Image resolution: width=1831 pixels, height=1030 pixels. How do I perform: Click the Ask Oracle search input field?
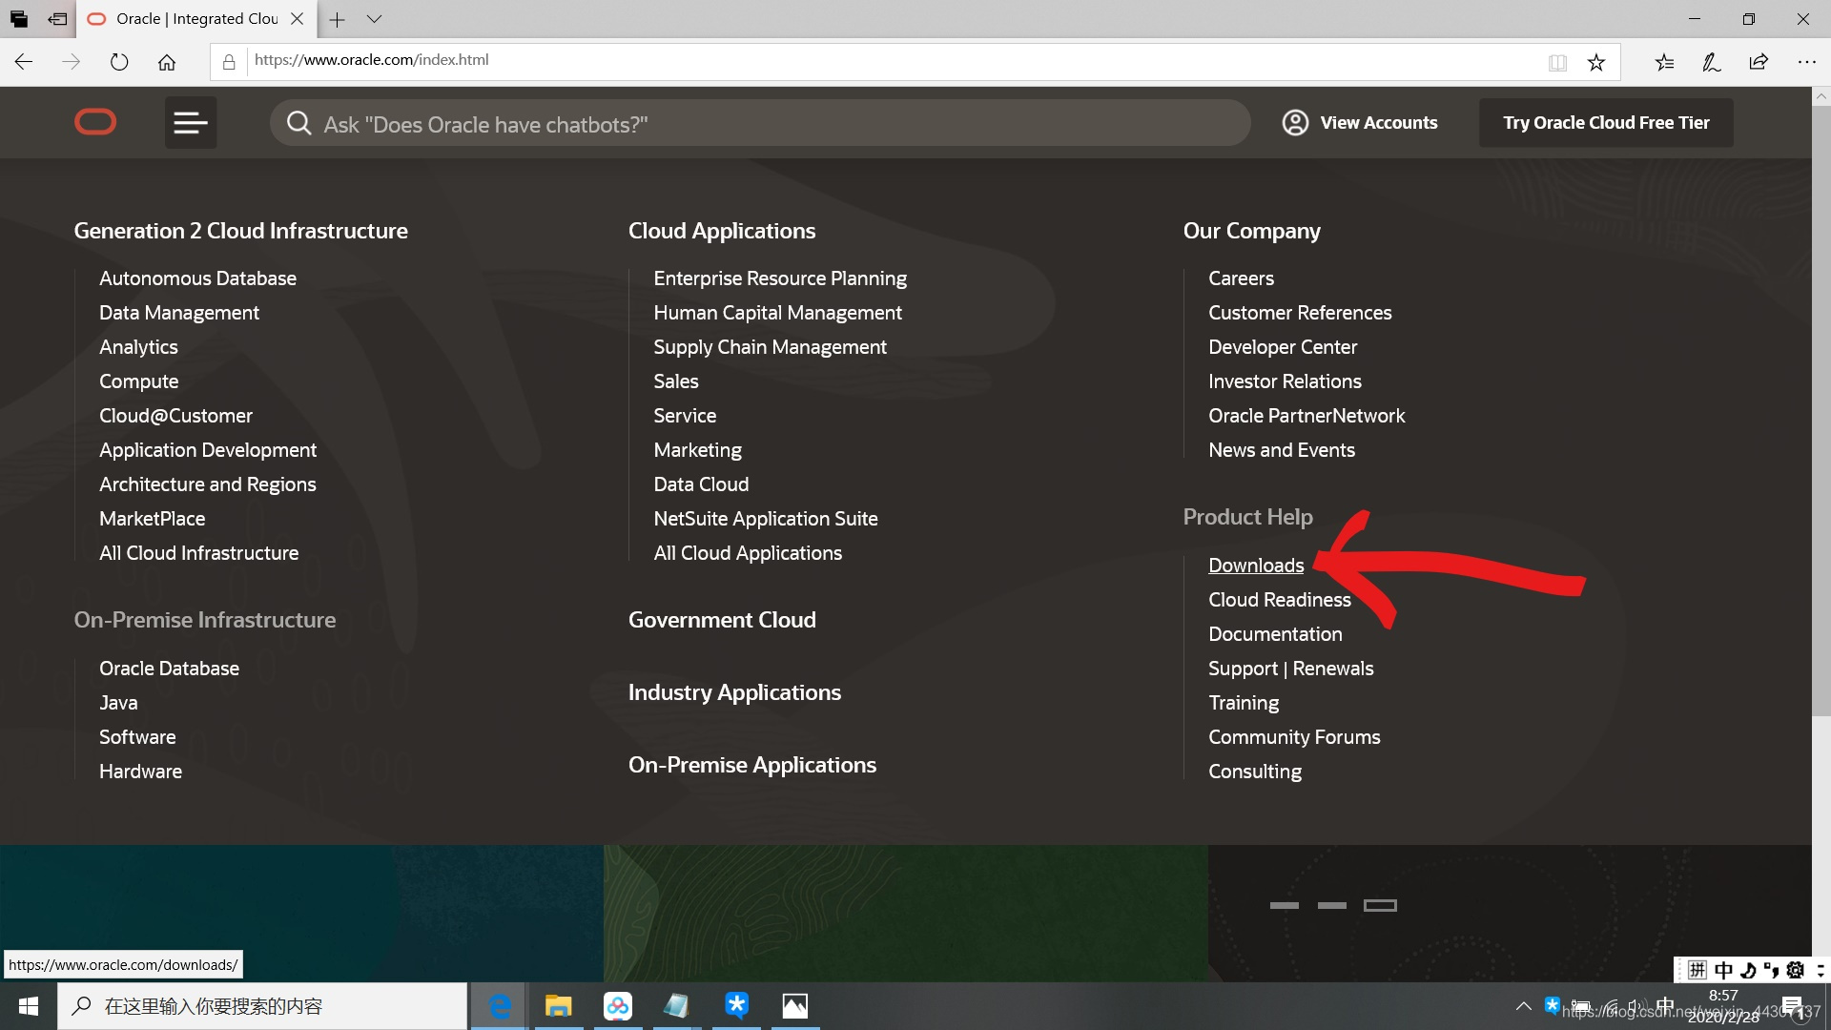click(x=759, y=123)
